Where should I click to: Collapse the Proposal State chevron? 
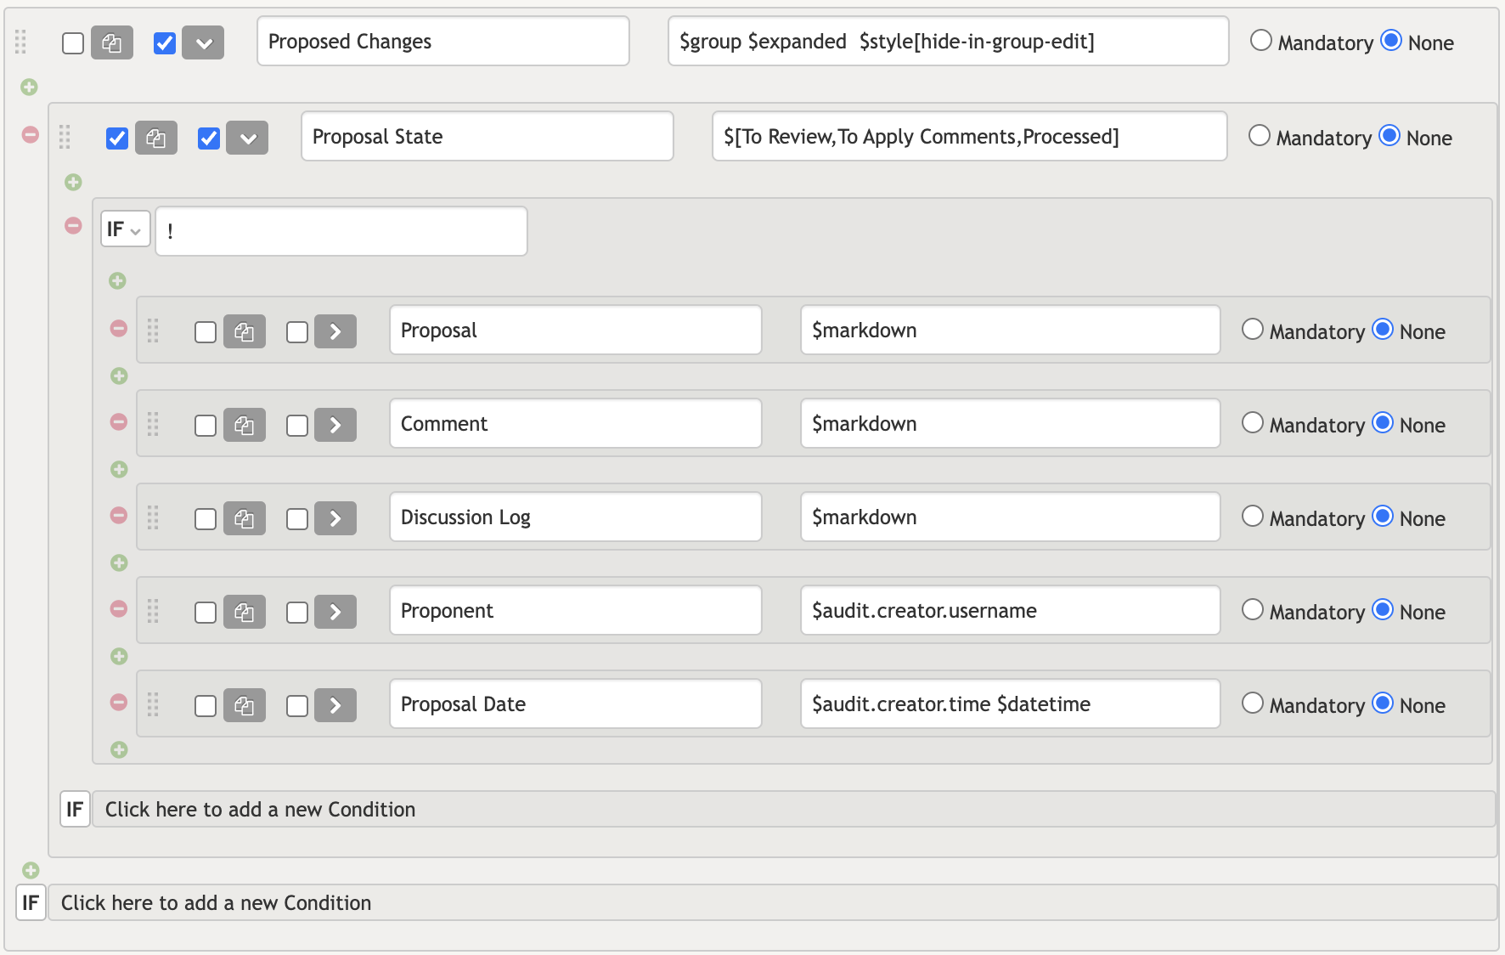pyautogui.click(x=248, y=138)
